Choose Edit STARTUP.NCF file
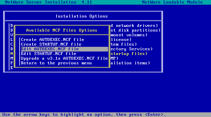 coord(49,54)
